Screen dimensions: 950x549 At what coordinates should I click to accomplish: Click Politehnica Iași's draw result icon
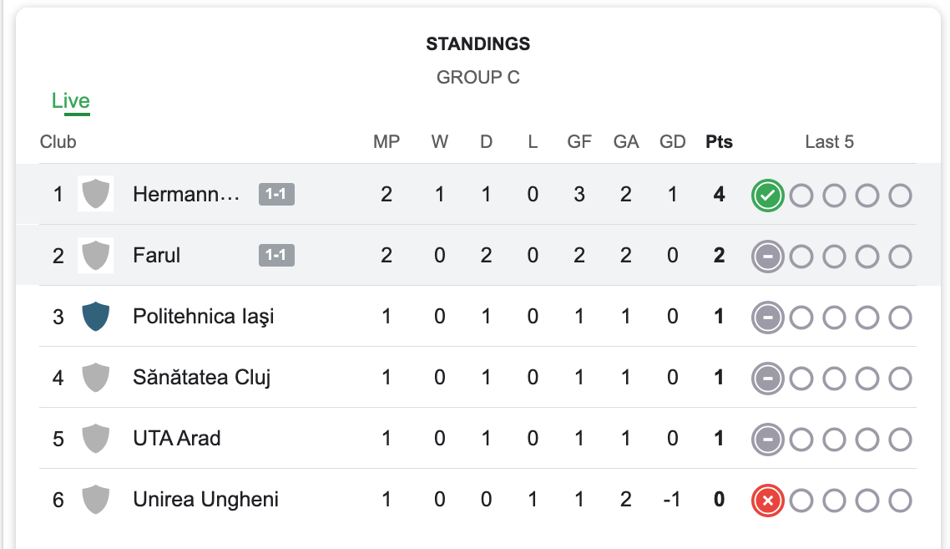(768, 318)
